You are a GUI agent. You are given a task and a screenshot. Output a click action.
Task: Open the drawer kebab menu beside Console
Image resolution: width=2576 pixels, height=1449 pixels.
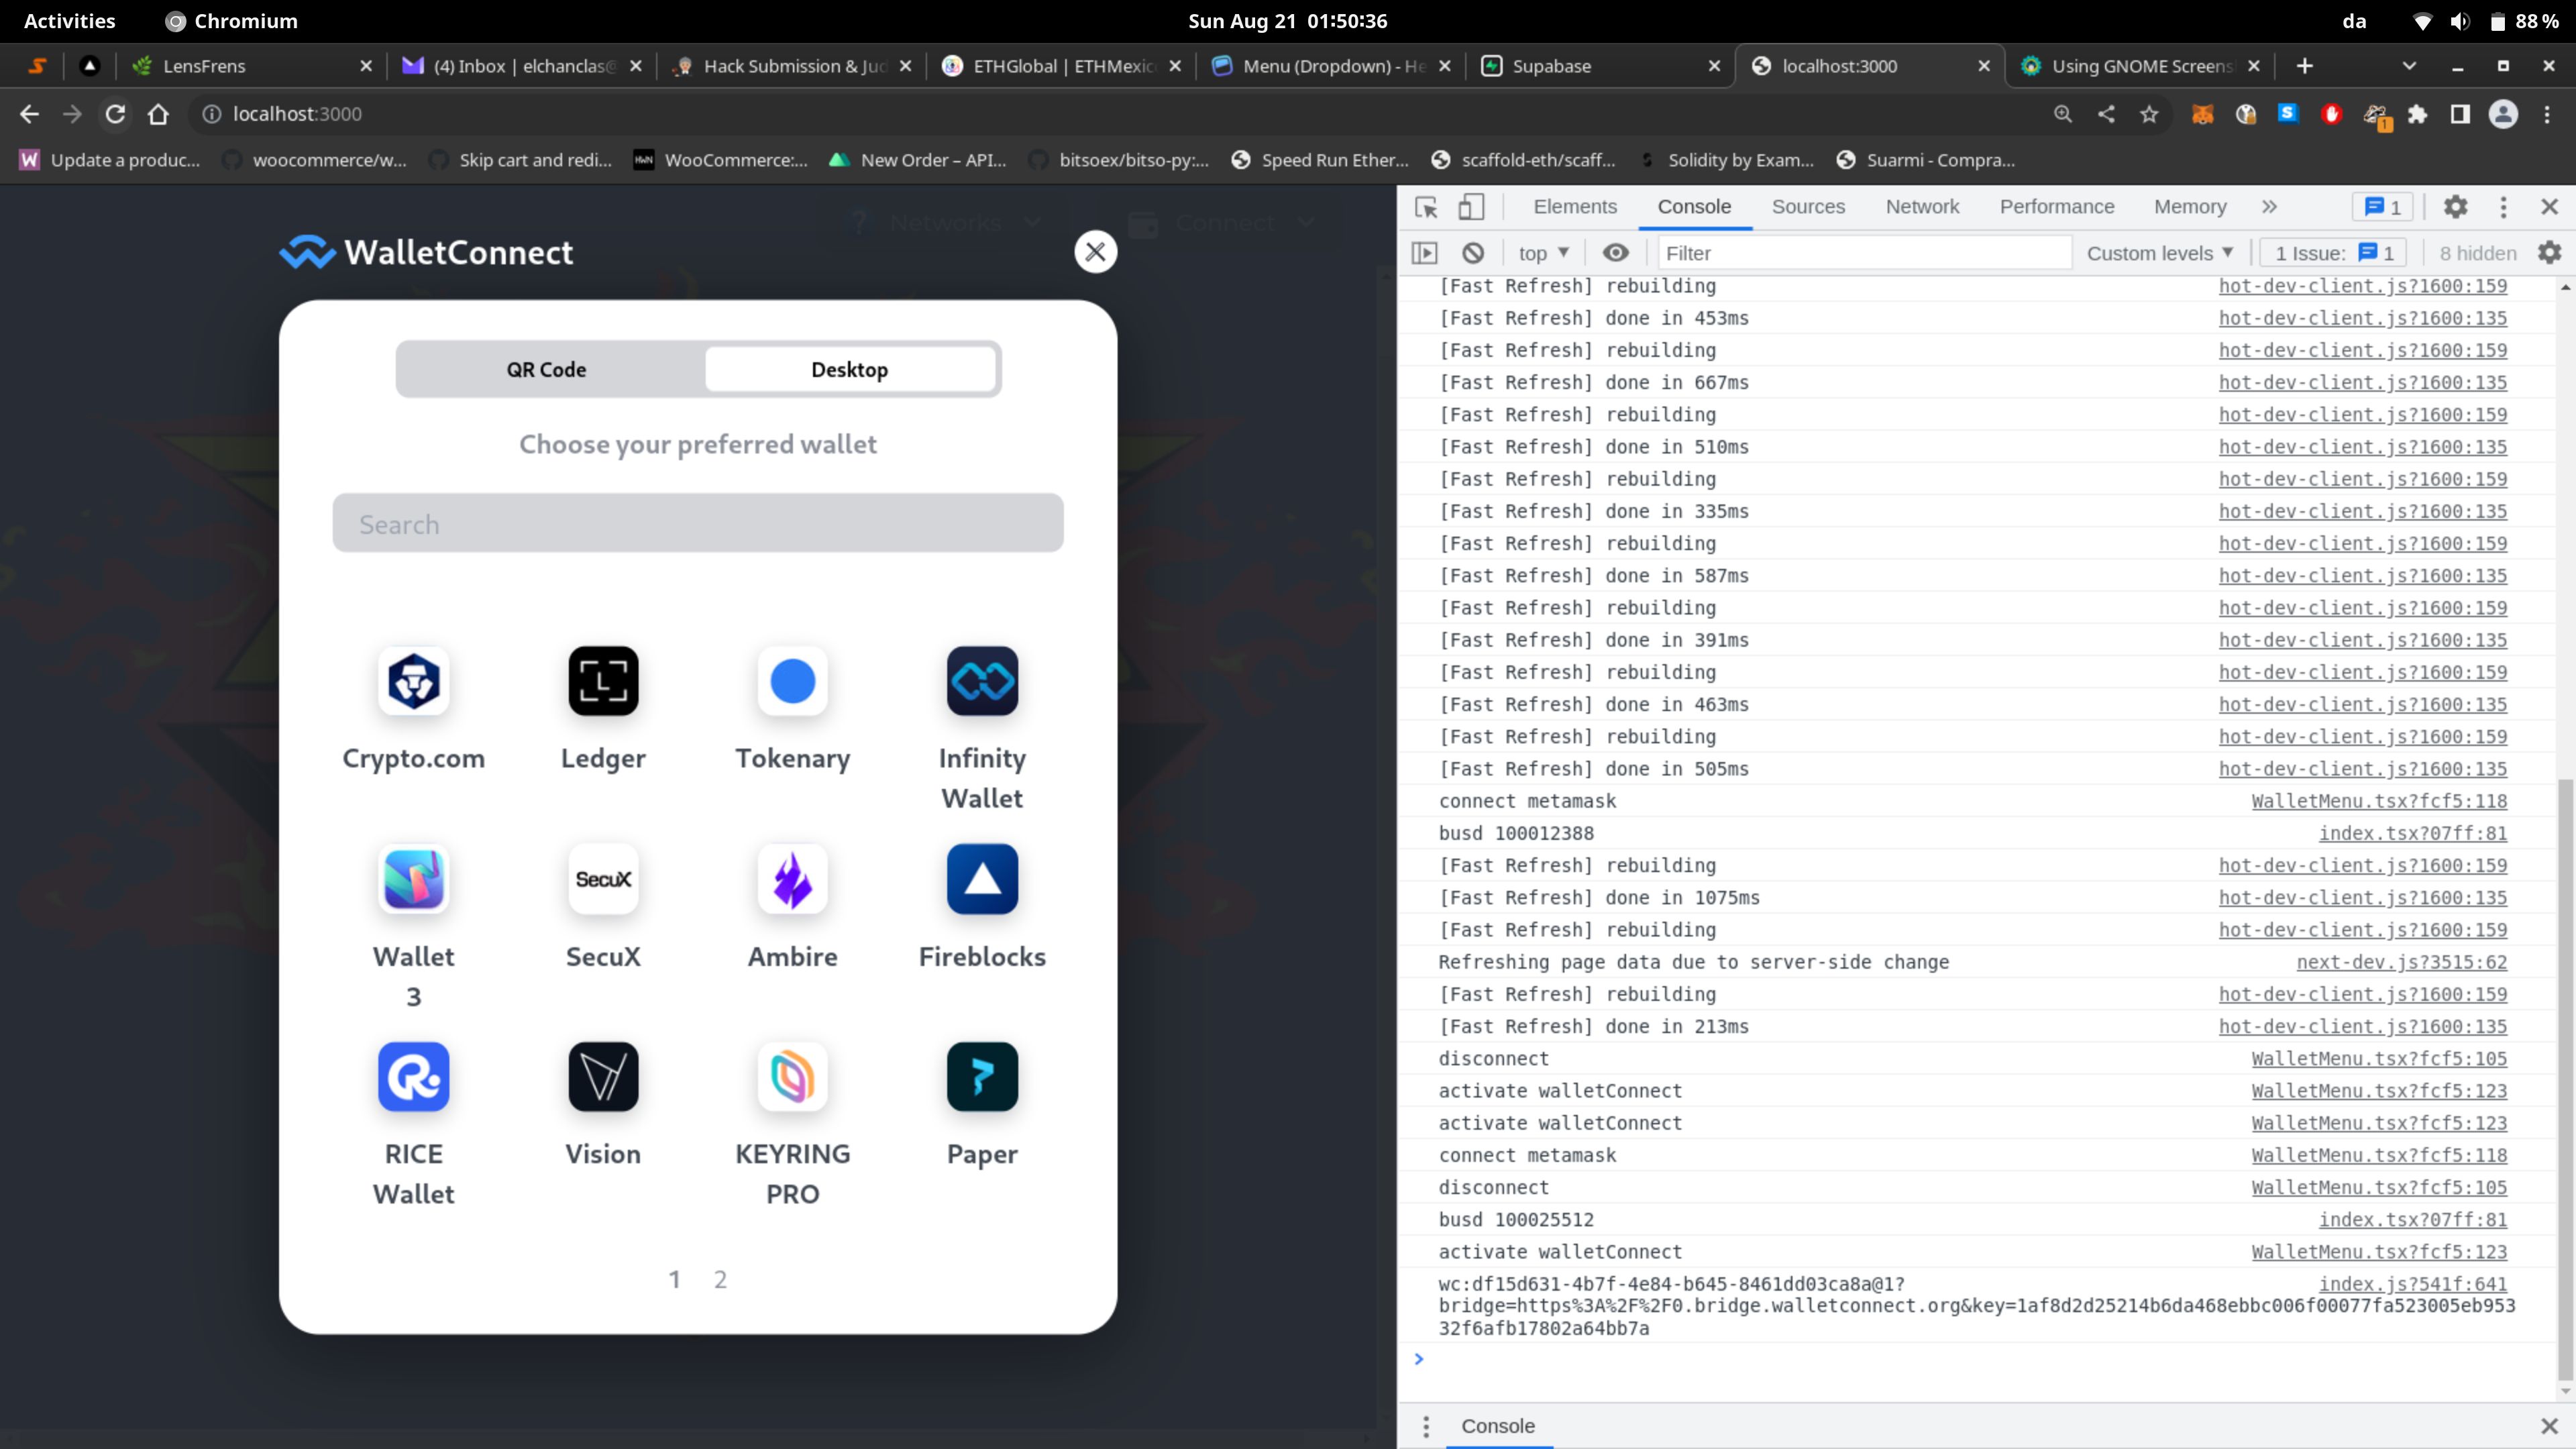pyautogui.click(x=1425, y=1426)
